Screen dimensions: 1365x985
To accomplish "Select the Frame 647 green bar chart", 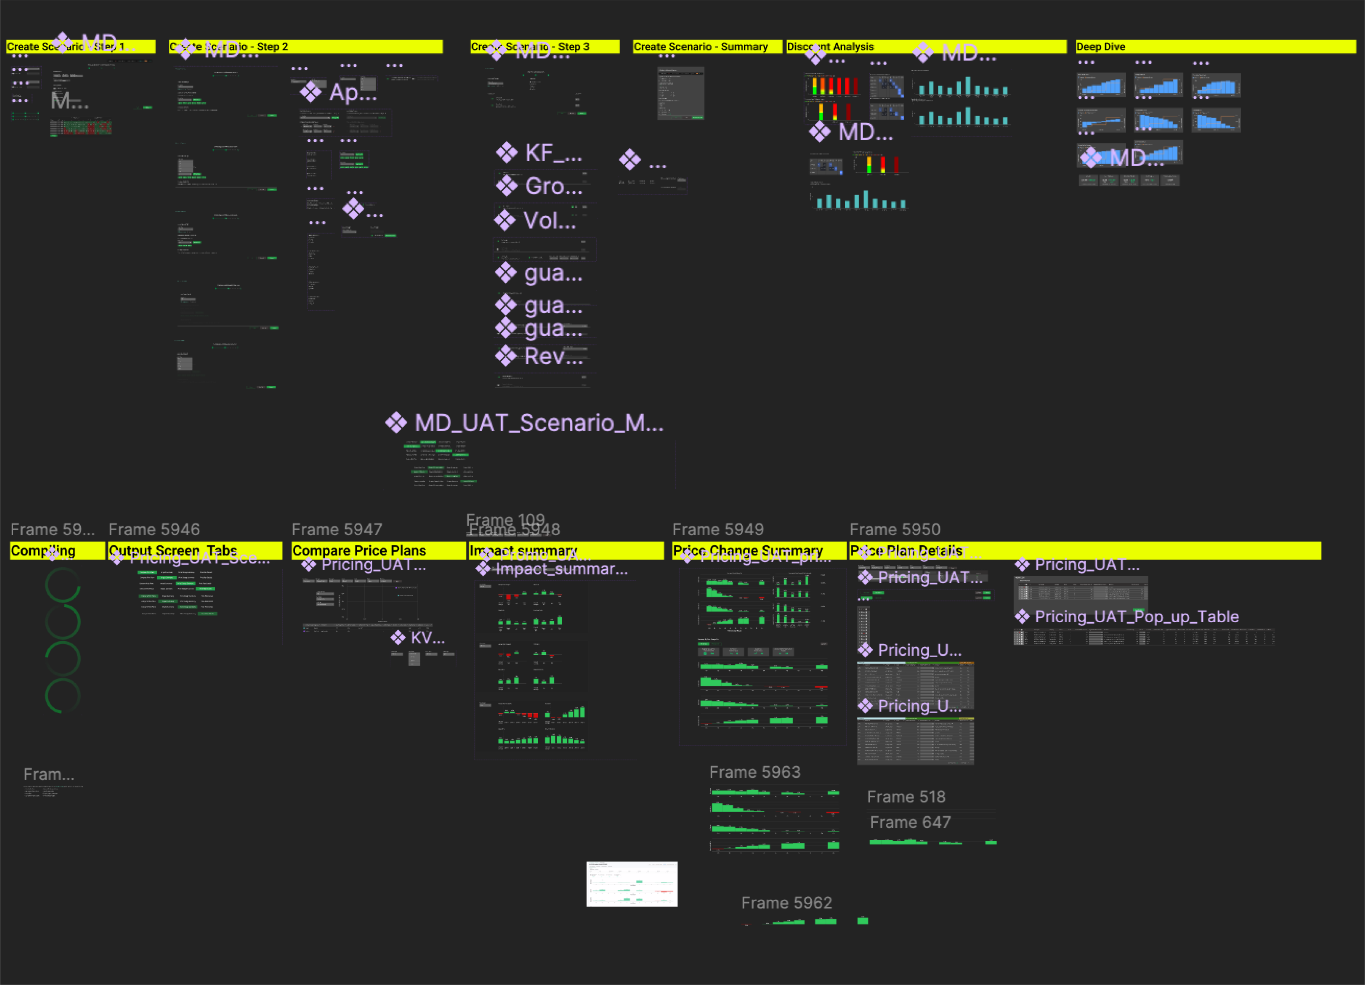I will click(933, 842).
